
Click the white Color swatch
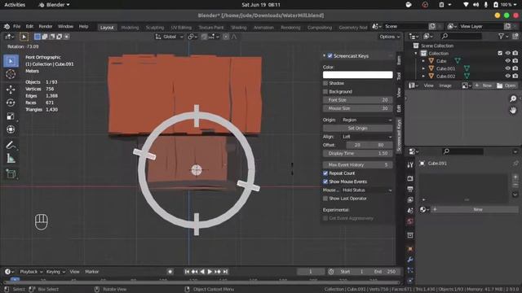click(357, 75)
